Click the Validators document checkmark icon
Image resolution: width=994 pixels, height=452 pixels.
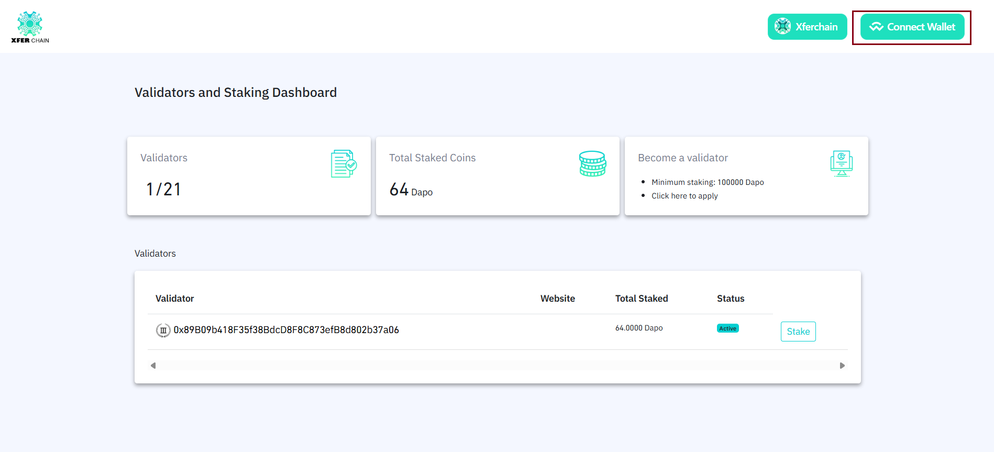click(344, 163)
